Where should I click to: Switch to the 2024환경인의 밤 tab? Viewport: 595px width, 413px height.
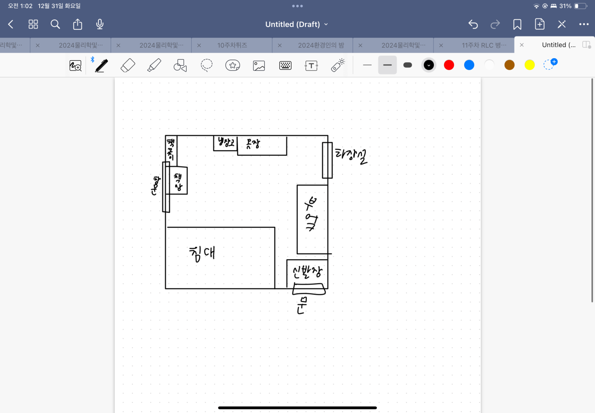(x=321, y=45)
